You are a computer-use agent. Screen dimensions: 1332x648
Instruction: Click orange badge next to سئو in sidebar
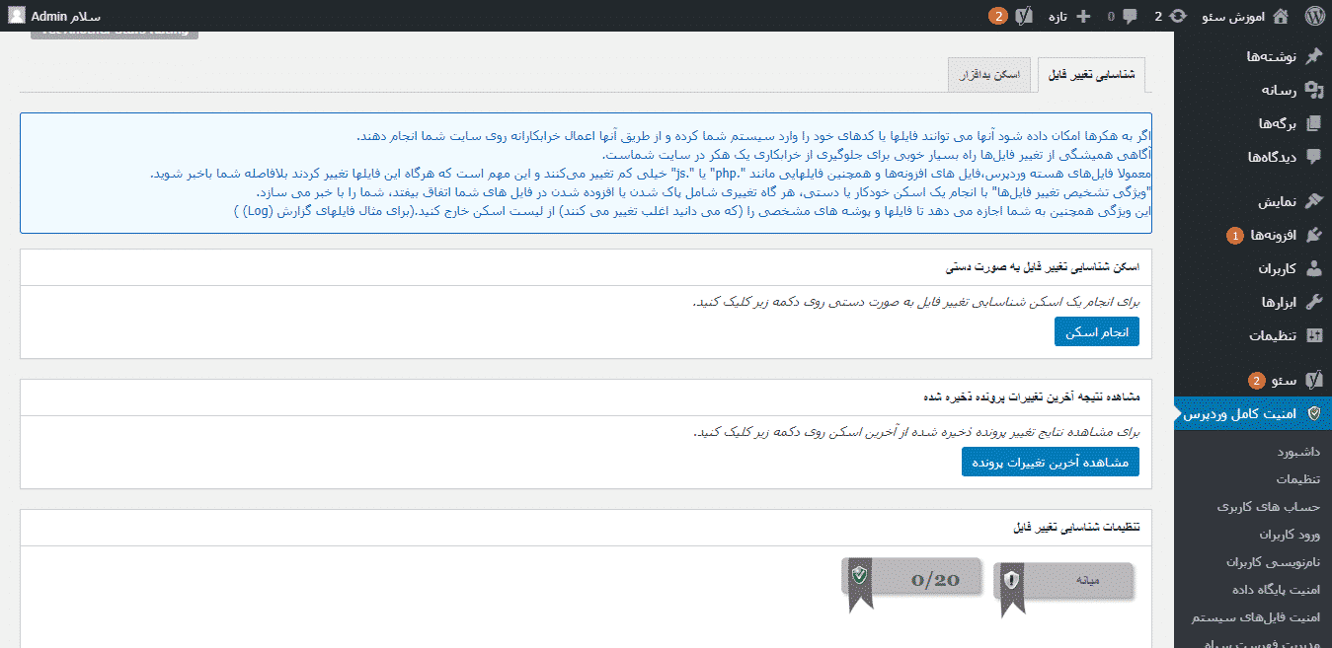[x=1256, y=380]
